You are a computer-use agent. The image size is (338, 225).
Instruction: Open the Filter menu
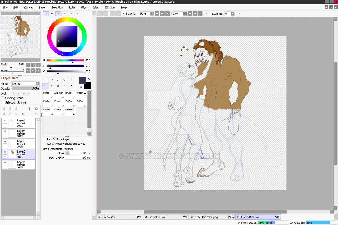[x=84, y=7]
